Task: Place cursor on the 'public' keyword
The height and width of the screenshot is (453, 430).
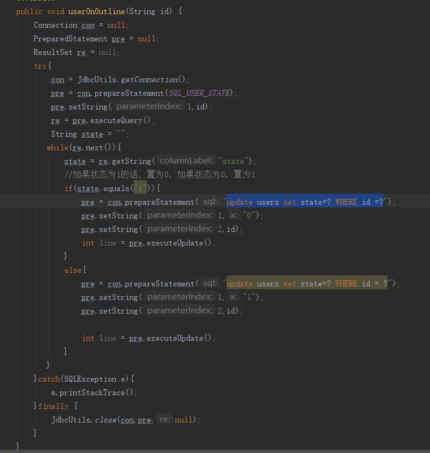Action: click(29, 11)
